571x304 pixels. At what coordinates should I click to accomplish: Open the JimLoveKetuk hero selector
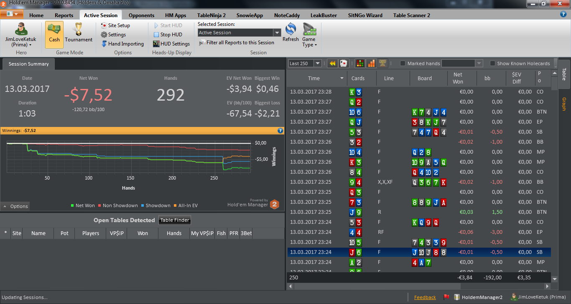(x=21, y=35)
